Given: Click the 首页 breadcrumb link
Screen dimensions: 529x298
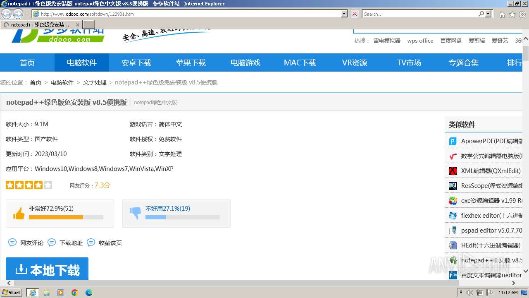Looking at the screenshot, I should click(36, 82).
